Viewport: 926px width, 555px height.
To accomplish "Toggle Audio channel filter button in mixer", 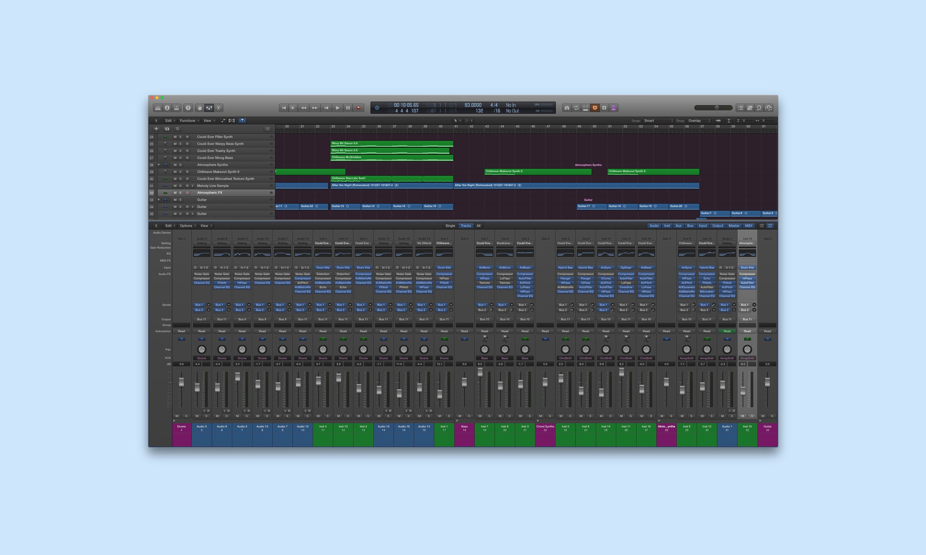I will pos(654,226).
